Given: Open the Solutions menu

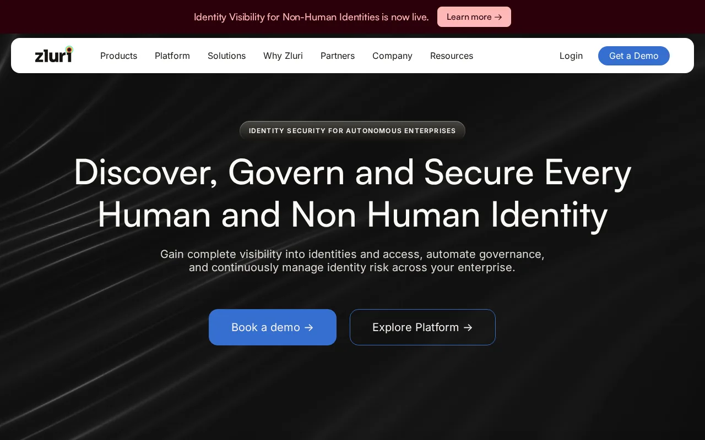Looking at the screenshot, I should pos(226,56).
